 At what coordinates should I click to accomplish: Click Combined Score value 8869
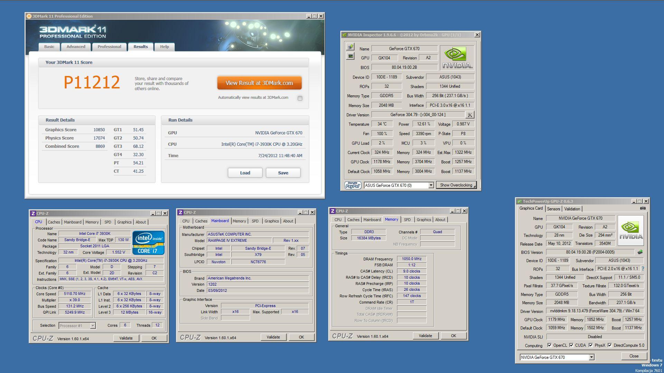tap(100, 146)
